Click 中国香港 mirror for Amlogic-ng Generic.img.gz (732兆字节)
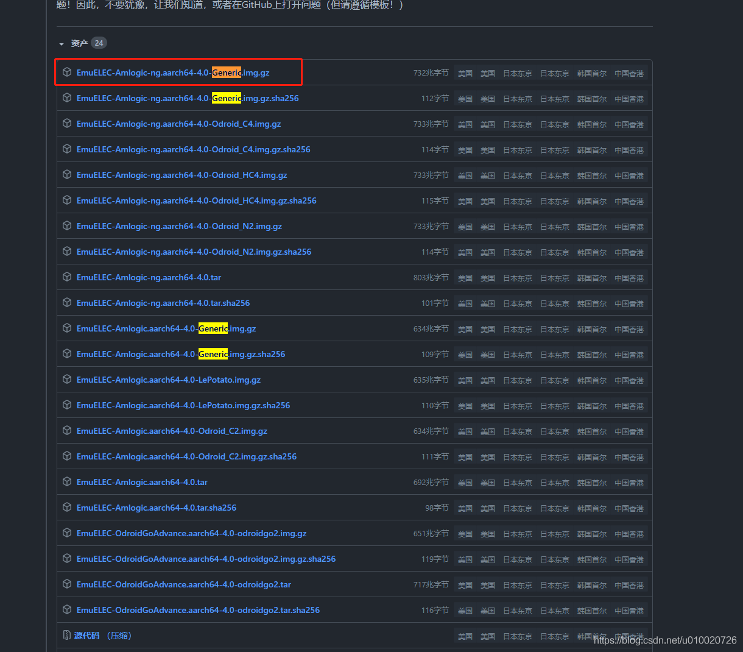743x652 pixels. [x=629, y=73]
